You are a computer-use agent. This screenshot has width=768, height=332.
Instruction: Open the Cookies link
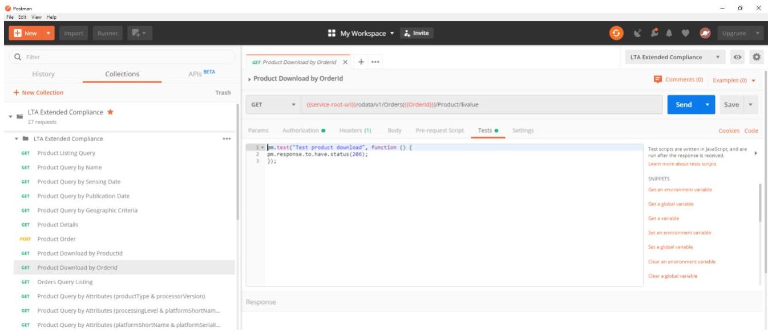729,131
